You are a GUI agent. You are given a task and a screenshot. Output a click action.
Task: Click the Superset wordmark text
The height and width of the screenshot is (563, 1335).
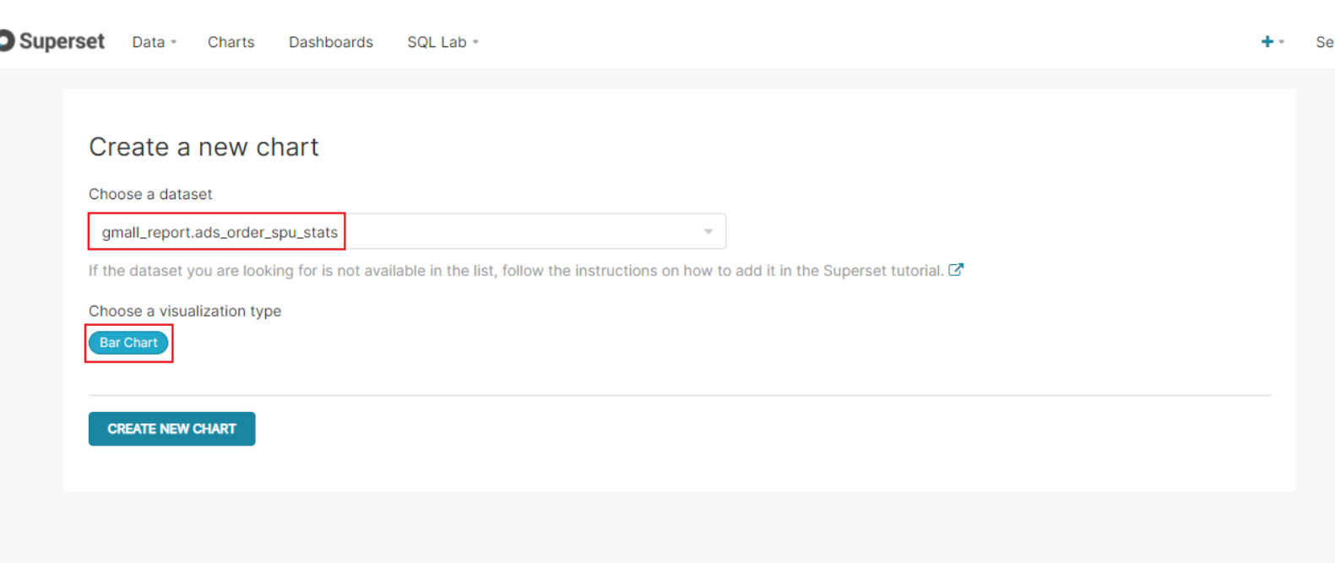(62, 41)
